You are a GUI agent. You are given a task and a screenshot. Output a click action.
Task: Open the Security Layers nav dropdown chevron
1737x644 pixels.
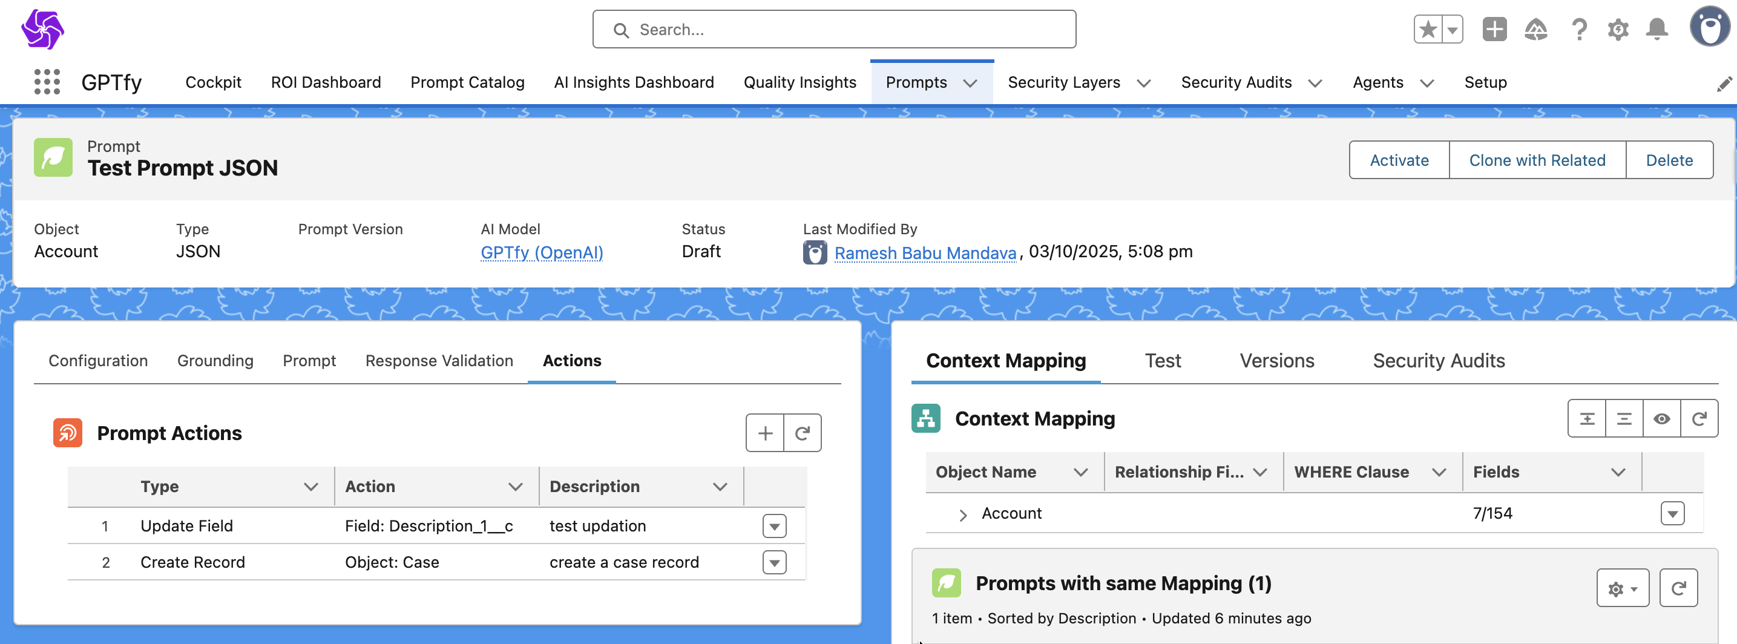[1144, 83]
